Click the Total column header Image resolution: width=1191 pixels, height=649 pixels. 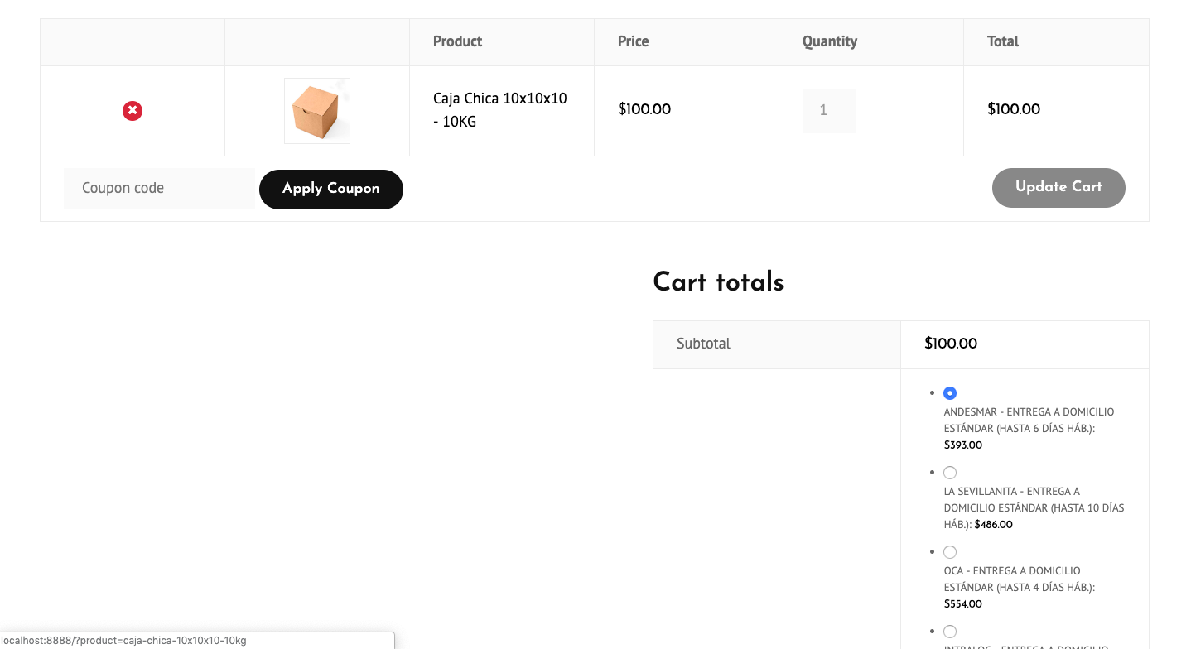click(x=1003, y=41)
